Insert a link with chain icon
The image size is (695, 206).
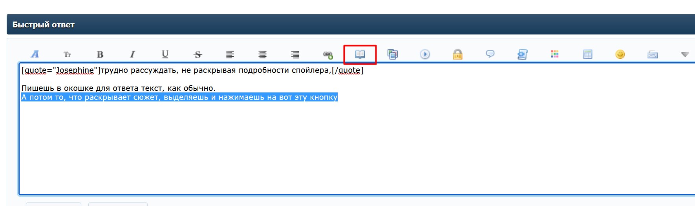tap(328, 54)
